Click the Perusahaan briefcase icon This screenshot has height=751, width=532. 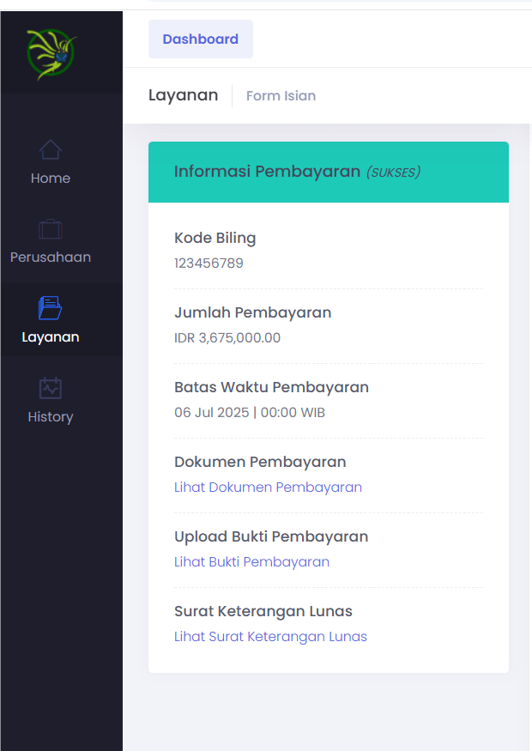click(51, 229)
